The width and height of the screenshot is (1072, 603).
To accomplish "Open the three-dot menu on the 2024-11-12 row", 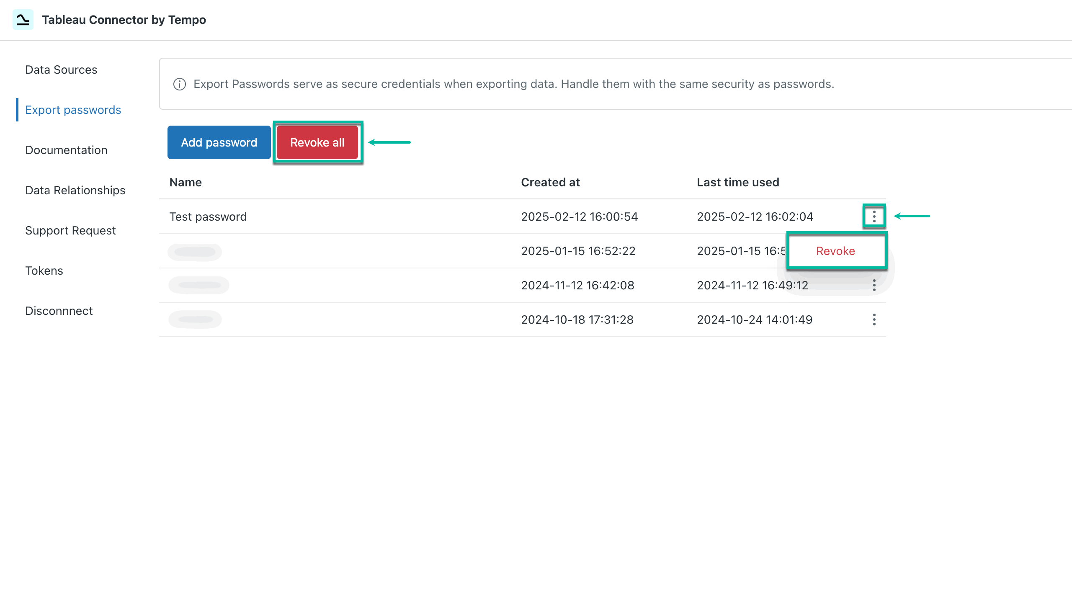I will [x=874, y=285].
